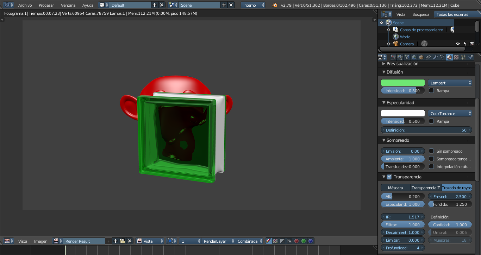Select the Trazado de rayos mode

coord(457,187)
